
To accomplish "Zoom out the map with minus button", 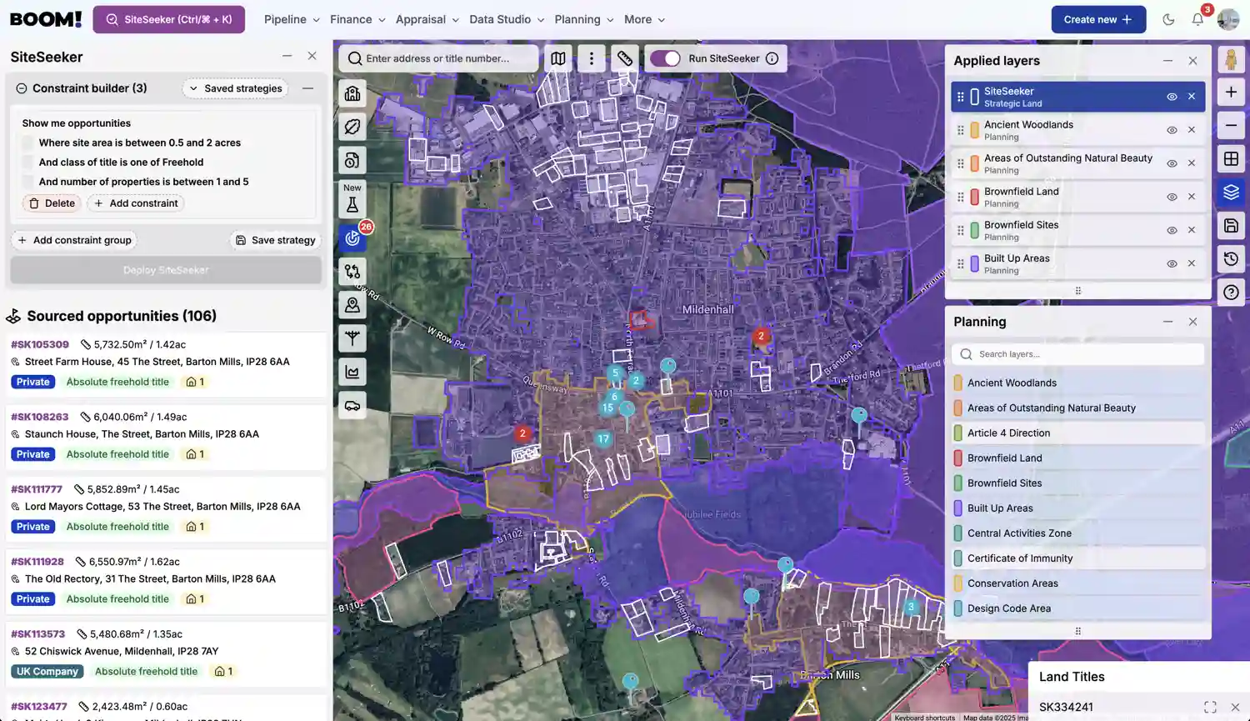I will coord(1231,126).
